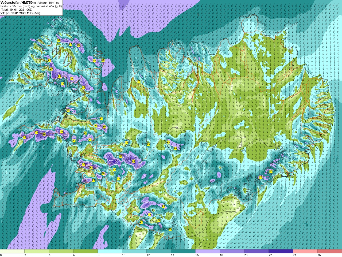Image resolution: width=342 pixels, height=257 pixels.
Task: Pick the light lavender 16–18 m/s swatch
Action: [208, 251]
